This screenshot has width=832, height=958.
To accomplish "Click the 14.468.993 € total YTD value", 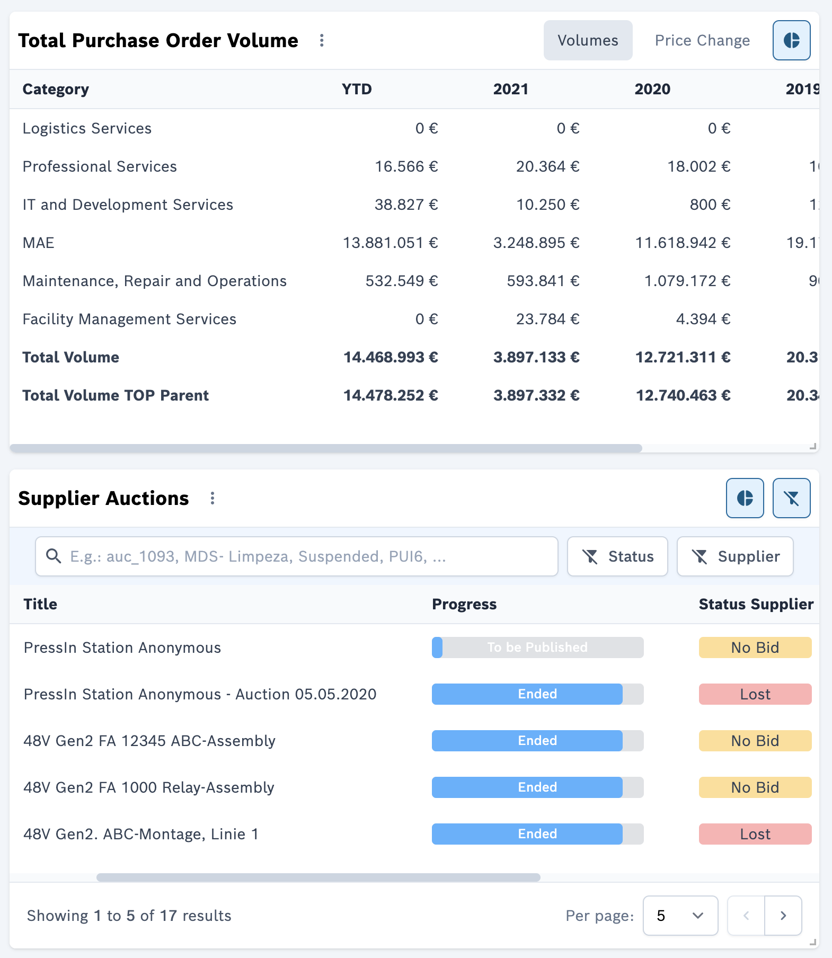I will click(391, 357).
